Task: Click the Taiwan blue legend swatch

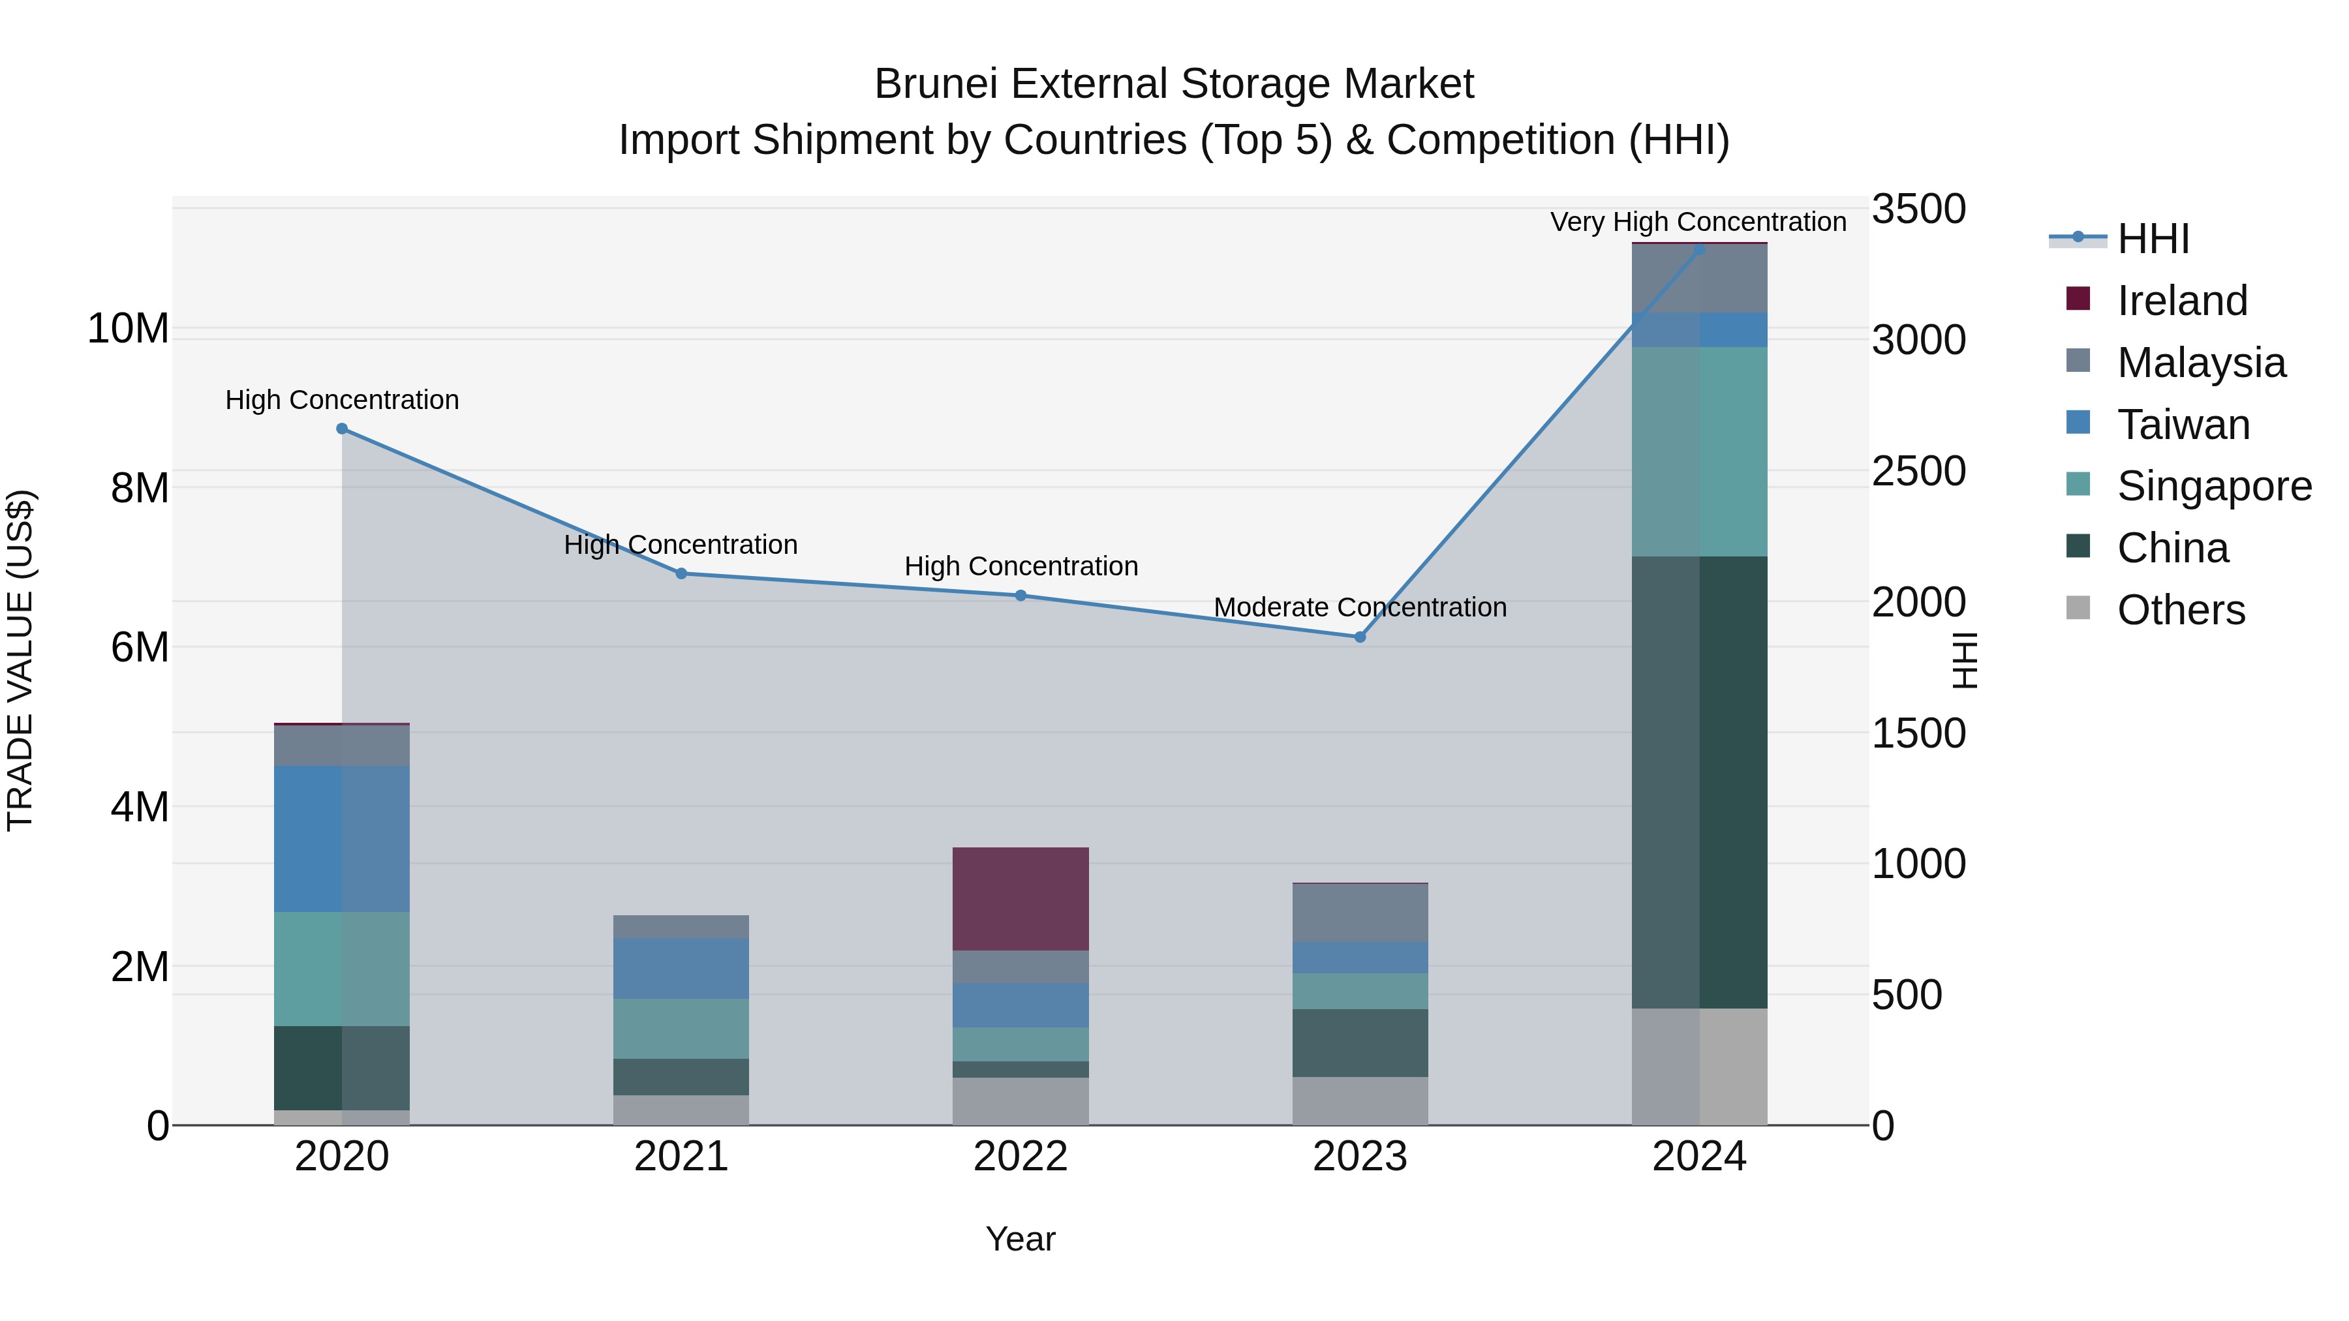Action: tap(2078, 422)
